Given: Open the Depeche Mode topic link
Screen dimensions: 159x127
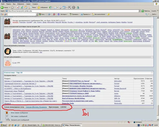Looking at the screenshot, I should pyautogui.click(x=68, y=103).
